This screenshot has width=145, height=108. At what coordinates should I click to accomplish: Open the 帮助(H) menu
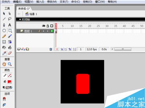click(112, 2)
